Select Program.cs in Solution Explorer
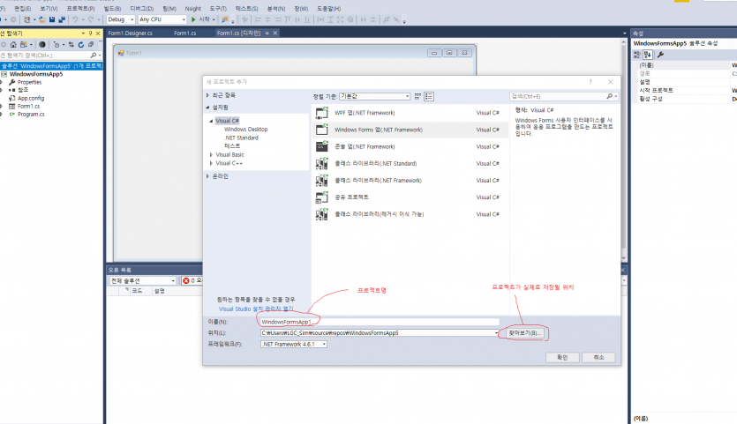The image size is (737, 424). tap(31, 114)
